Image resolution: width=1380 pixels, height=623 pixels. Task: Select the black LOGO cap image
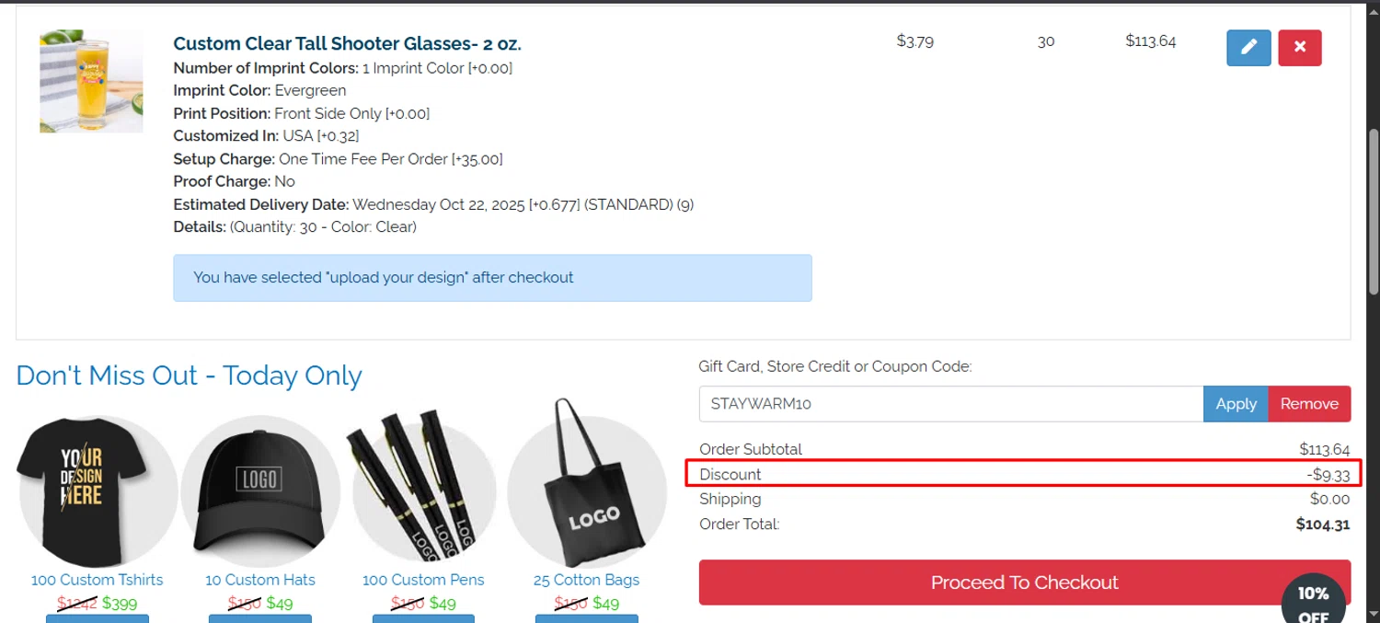260,490
